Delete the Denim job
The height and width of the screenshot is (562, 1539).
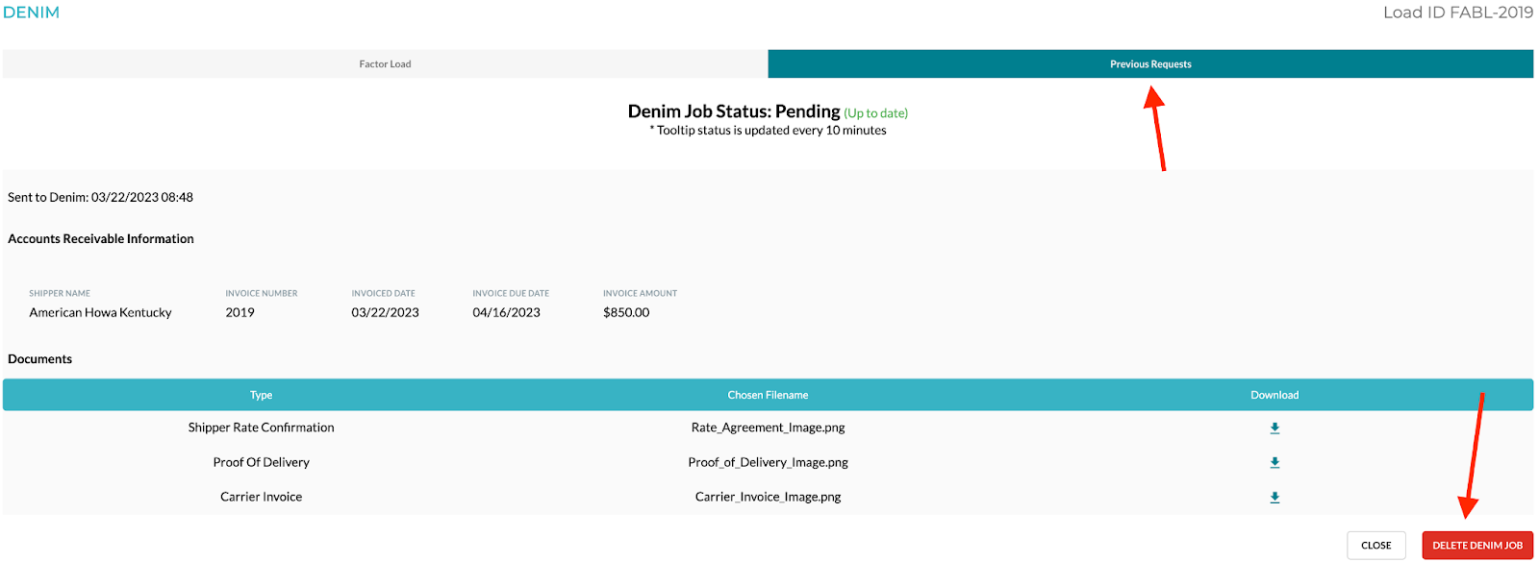pos(1477,546)
